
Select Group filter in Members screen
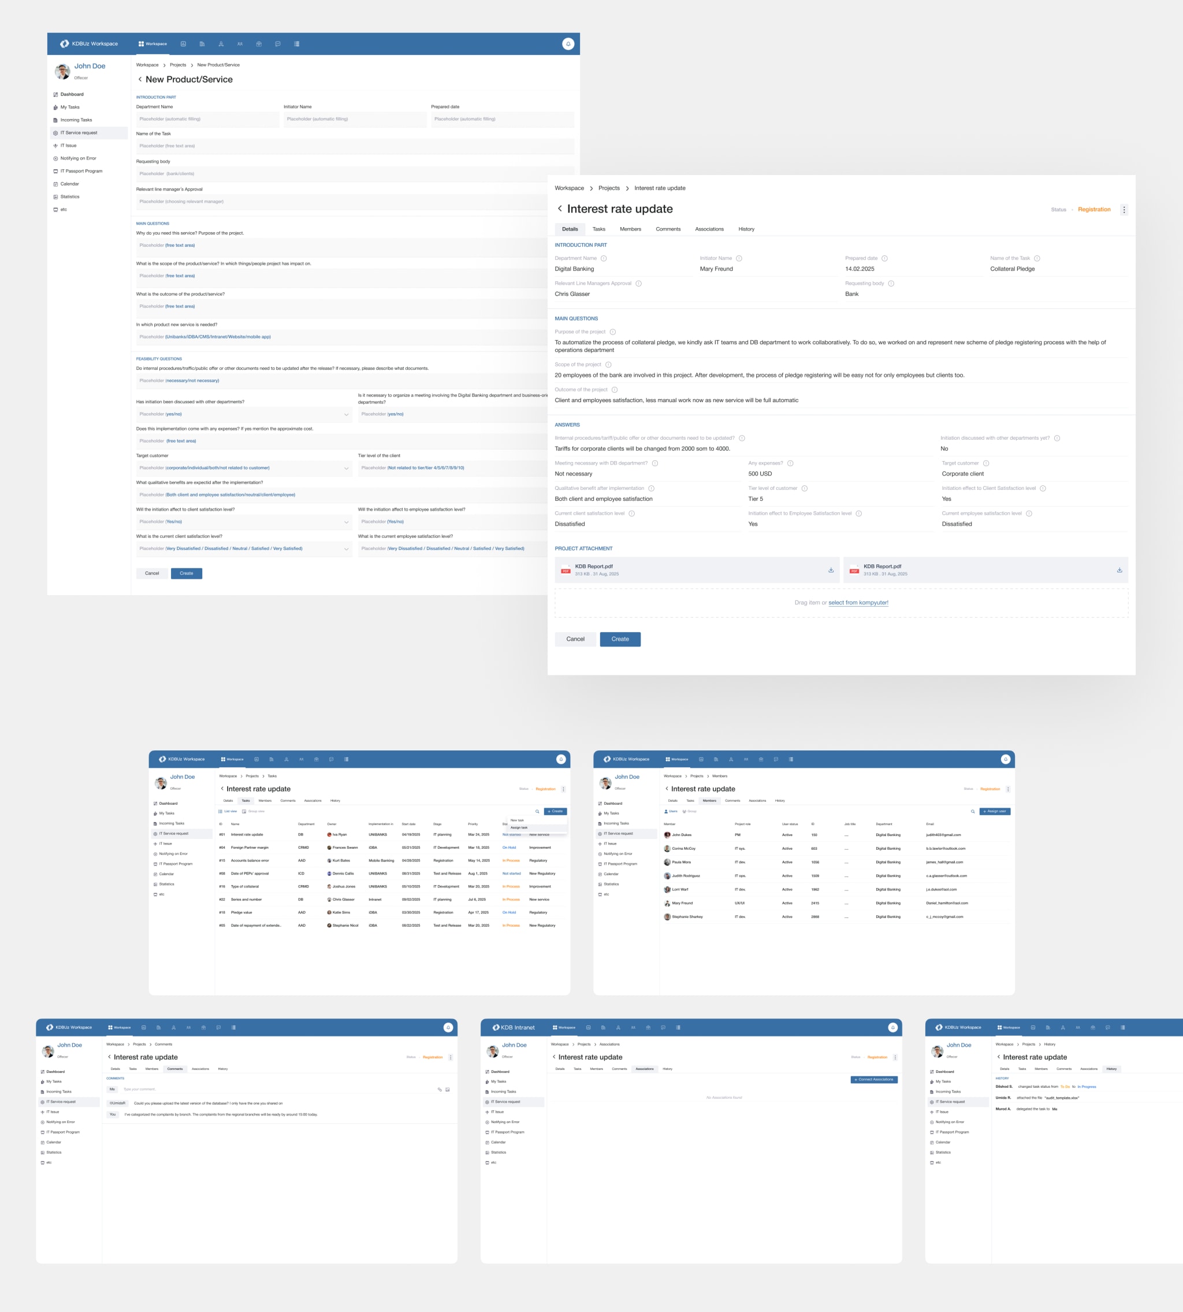690,811
